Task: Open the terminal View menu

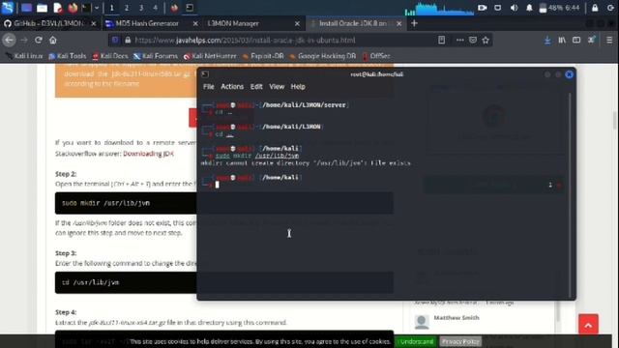Action: coord(277,86)
